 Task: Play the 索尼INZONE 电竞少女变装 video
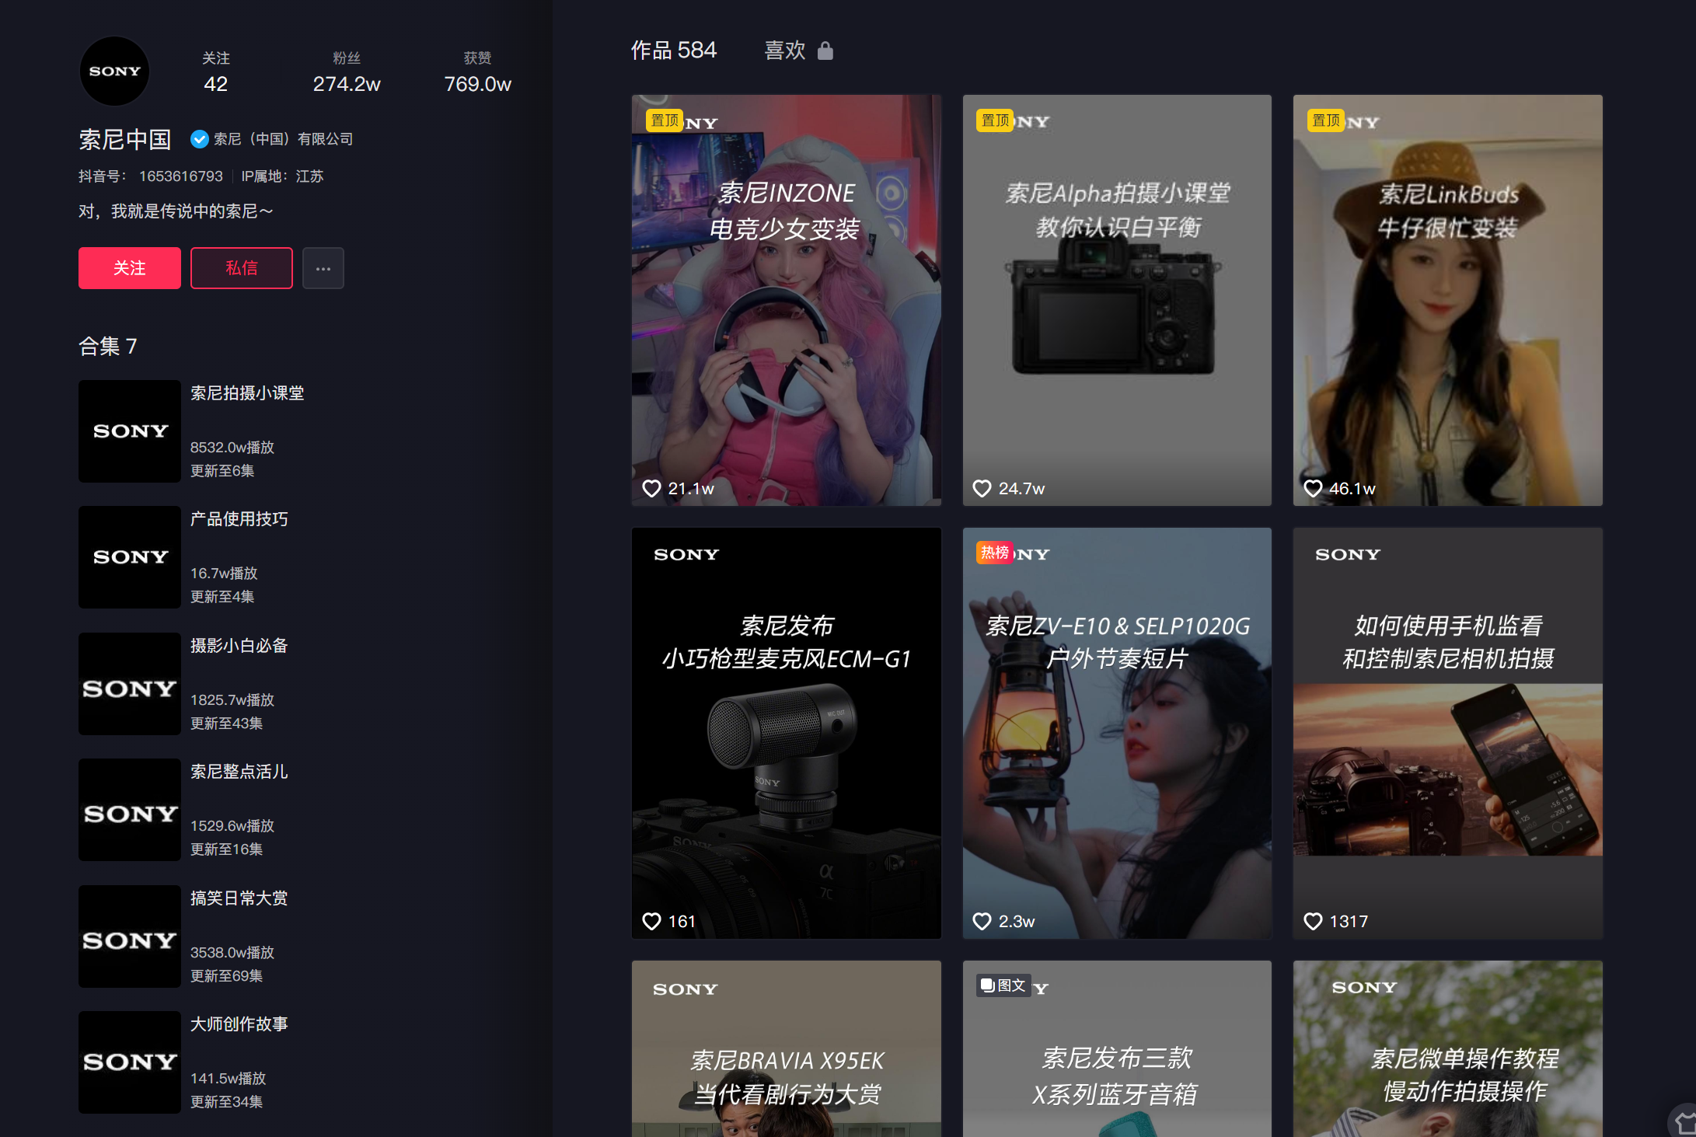point(787,301)
